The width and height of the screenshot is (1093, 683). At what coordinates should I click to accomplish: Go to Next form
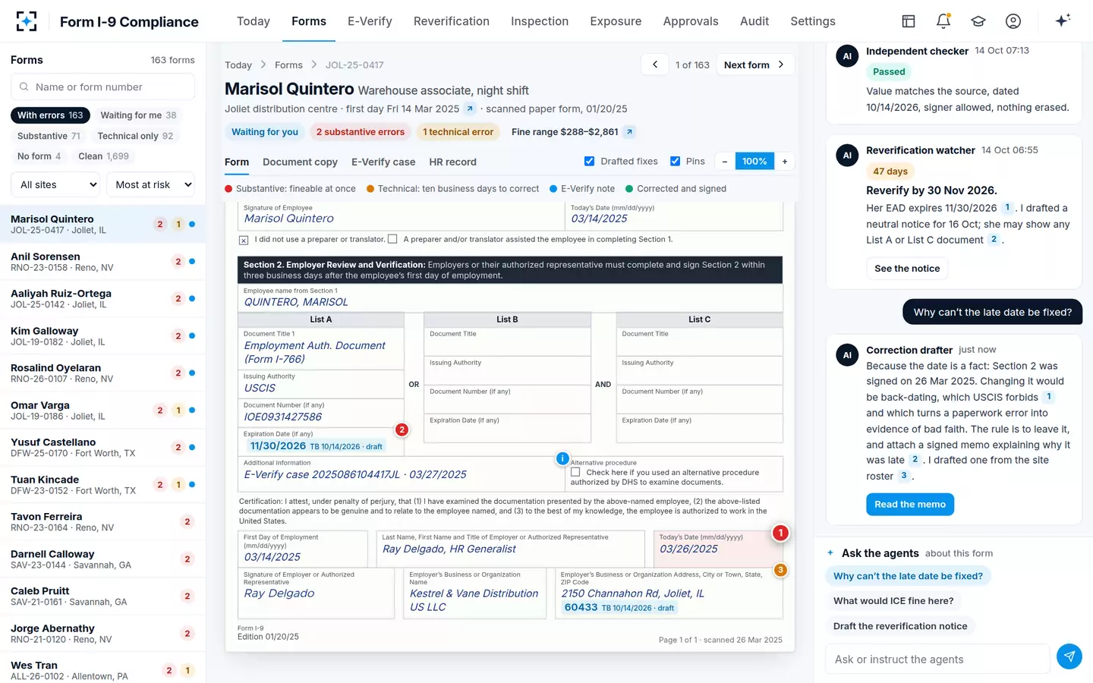(x=754, y=65)
